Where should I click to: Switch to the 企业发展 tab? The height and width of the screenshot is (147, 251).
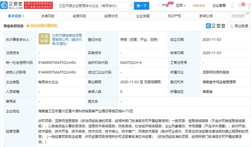pos(143,16)
